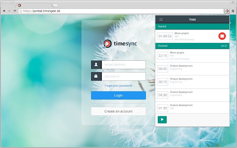
Task: Open a new browser tab
Action: pos(55,6)
